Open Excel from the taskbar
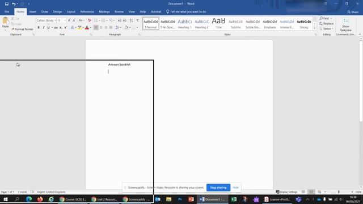 point(234,199)
